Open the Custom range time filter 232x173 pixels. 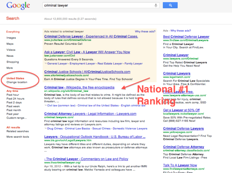pyautogui.click(x=17, y=118)
